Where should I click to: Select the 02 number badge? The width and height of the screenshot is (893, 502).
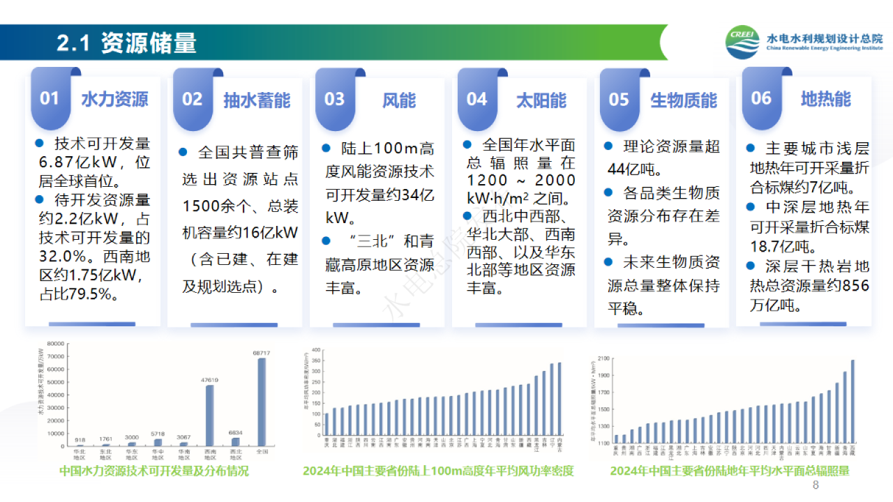coord(192,99)
